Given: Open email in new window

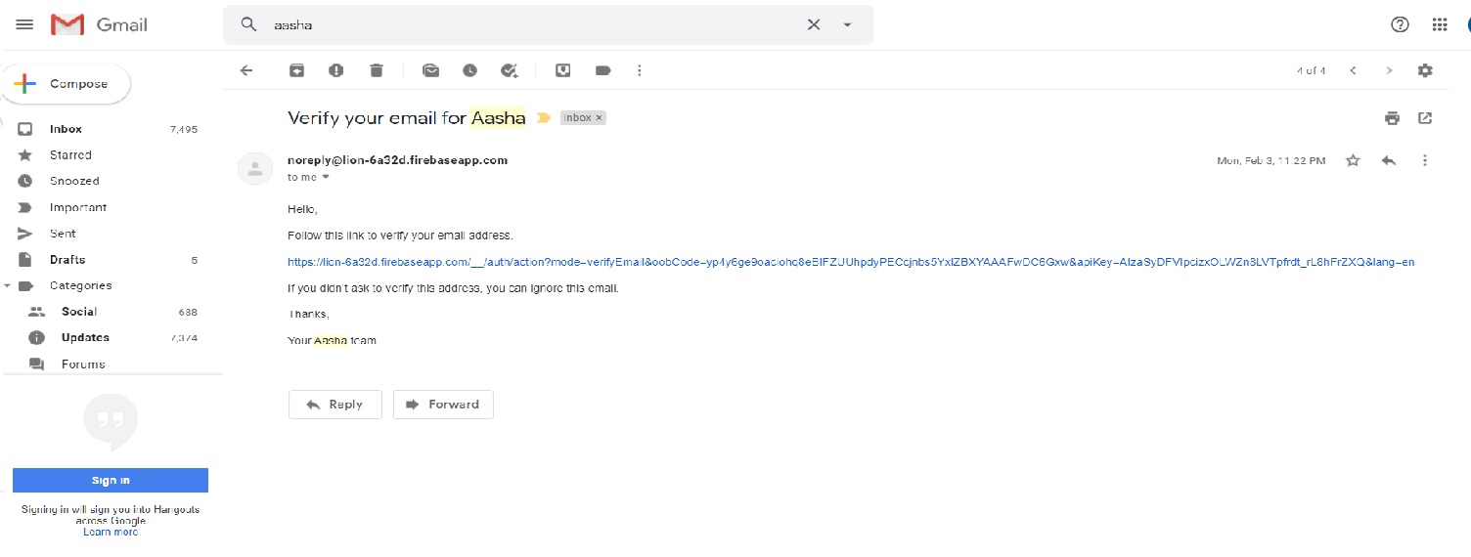Looking at the screenshot, I should (x=1425, y=118).
